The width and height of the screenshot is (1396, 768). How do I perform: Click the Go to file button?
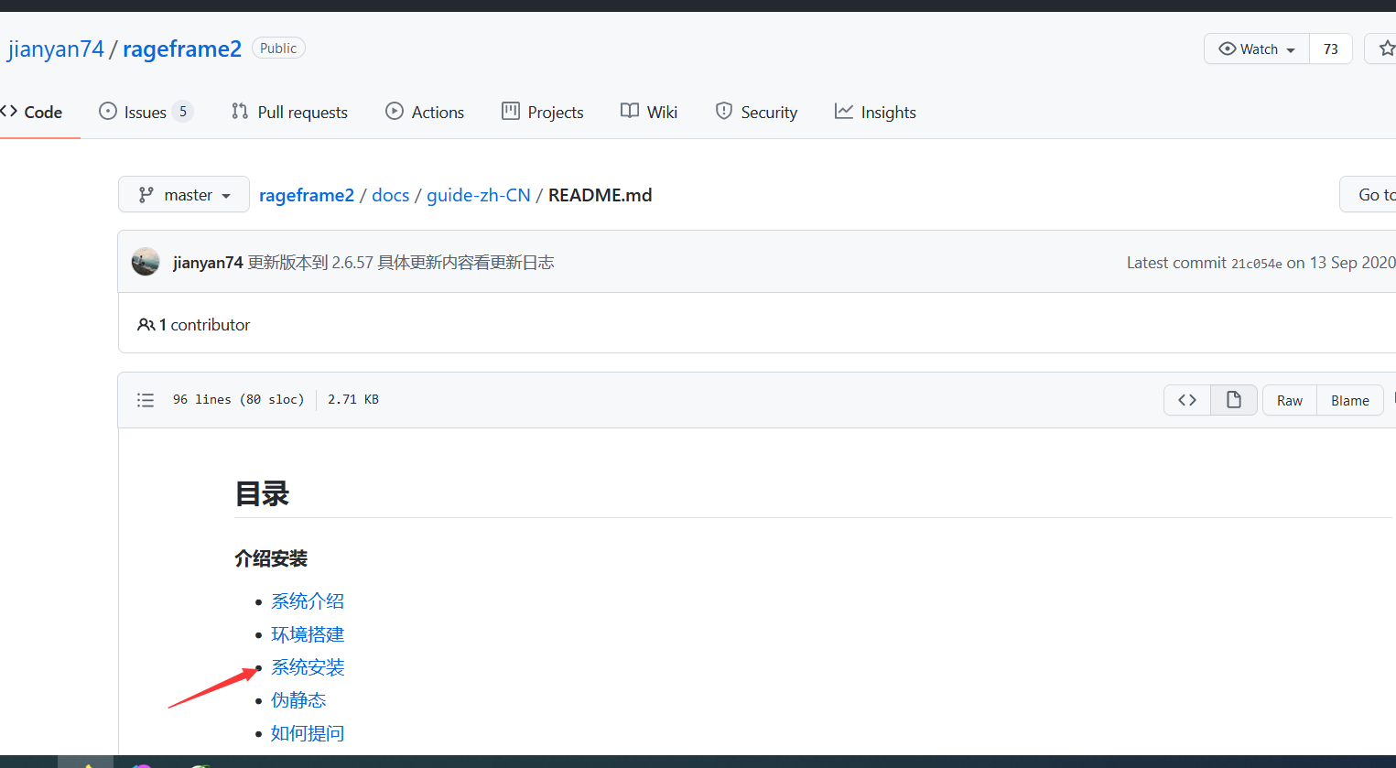coord(1369,194)
